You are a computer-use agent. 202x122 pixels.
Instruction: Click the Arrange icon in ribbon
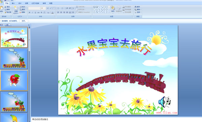113,9
